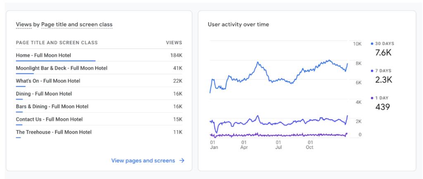423x179 pixels.
Task: Click The Treehouse - Full Moon Hotel row
Action: pyautogui.click(x=54, y=132)
